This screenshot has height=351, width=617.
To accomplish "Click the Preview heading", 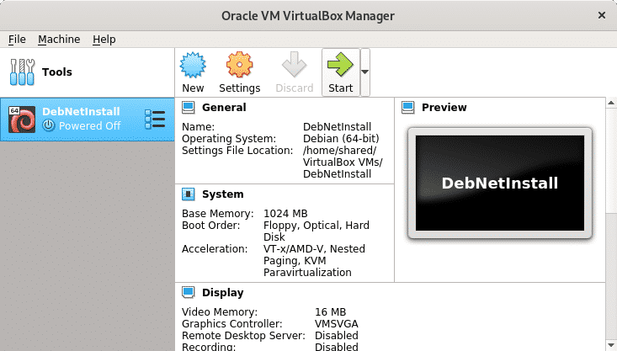I will coord(444,108).
